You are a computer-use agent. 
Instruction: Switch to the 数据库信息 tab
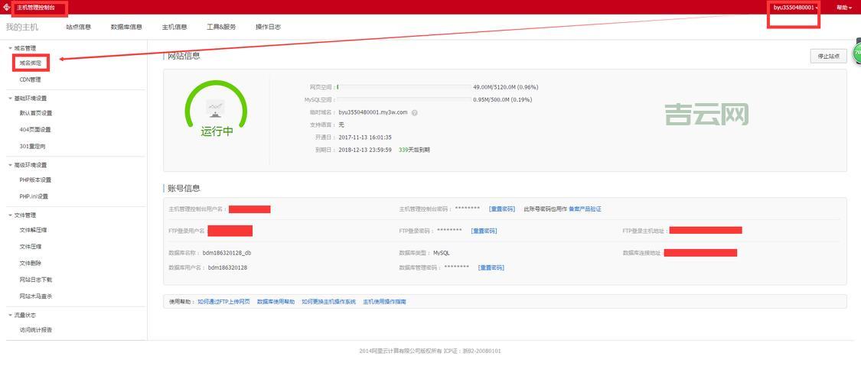[126, 27]
